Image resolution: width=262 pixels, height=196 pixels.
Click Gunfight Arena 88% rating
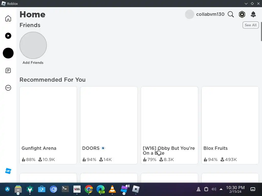point(29,160)
